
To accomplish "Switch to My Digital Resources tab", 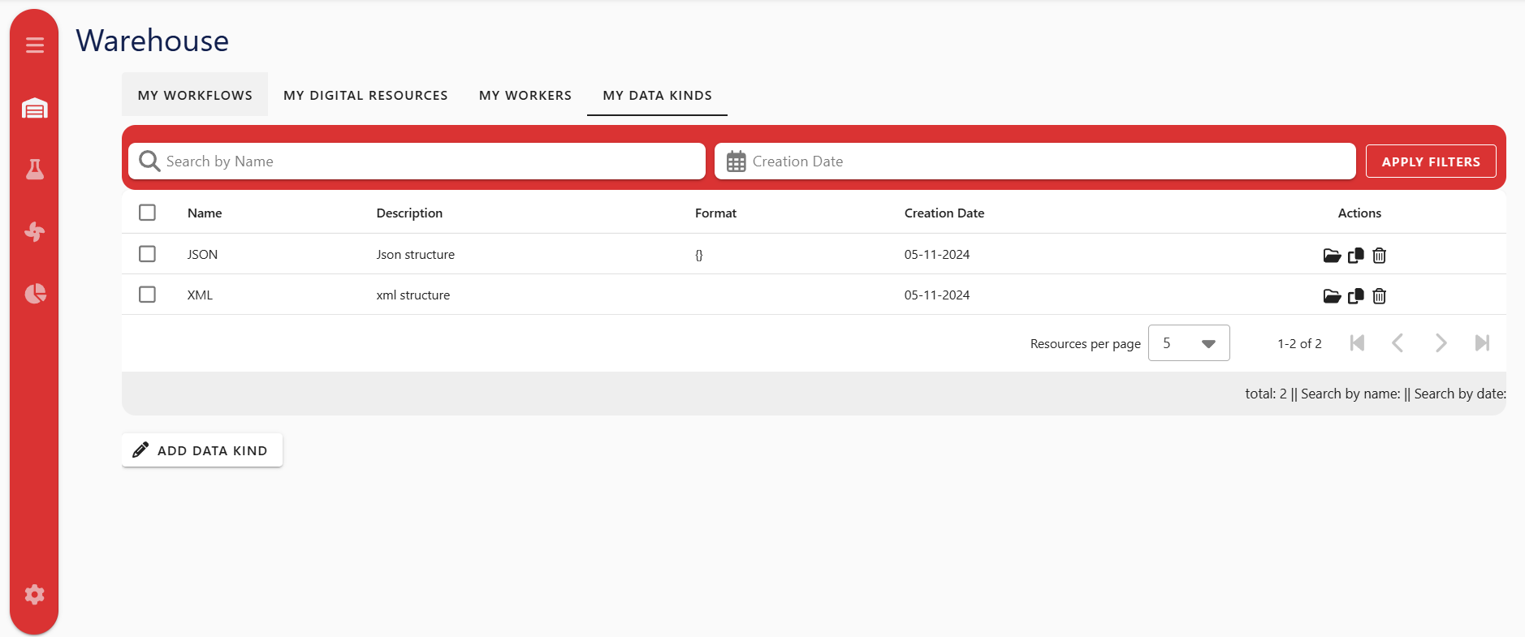I will point(365,95).
